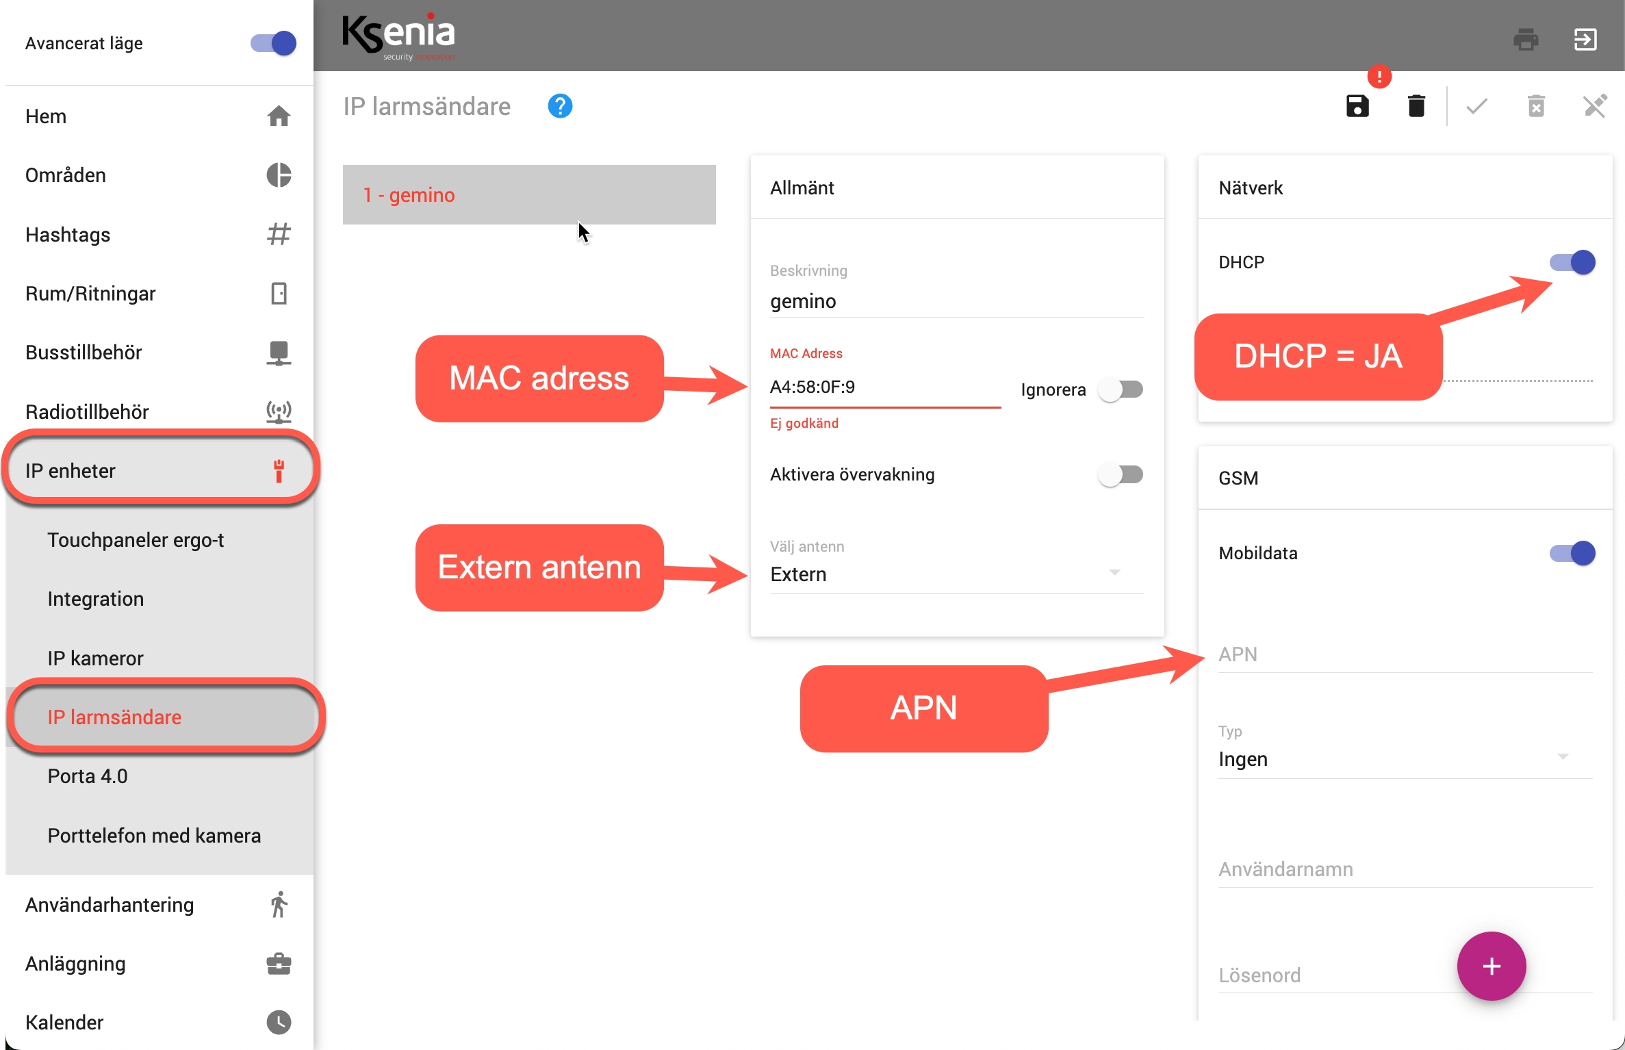
Task: Click the Hem home icon
Action: [x=279, y=116]
